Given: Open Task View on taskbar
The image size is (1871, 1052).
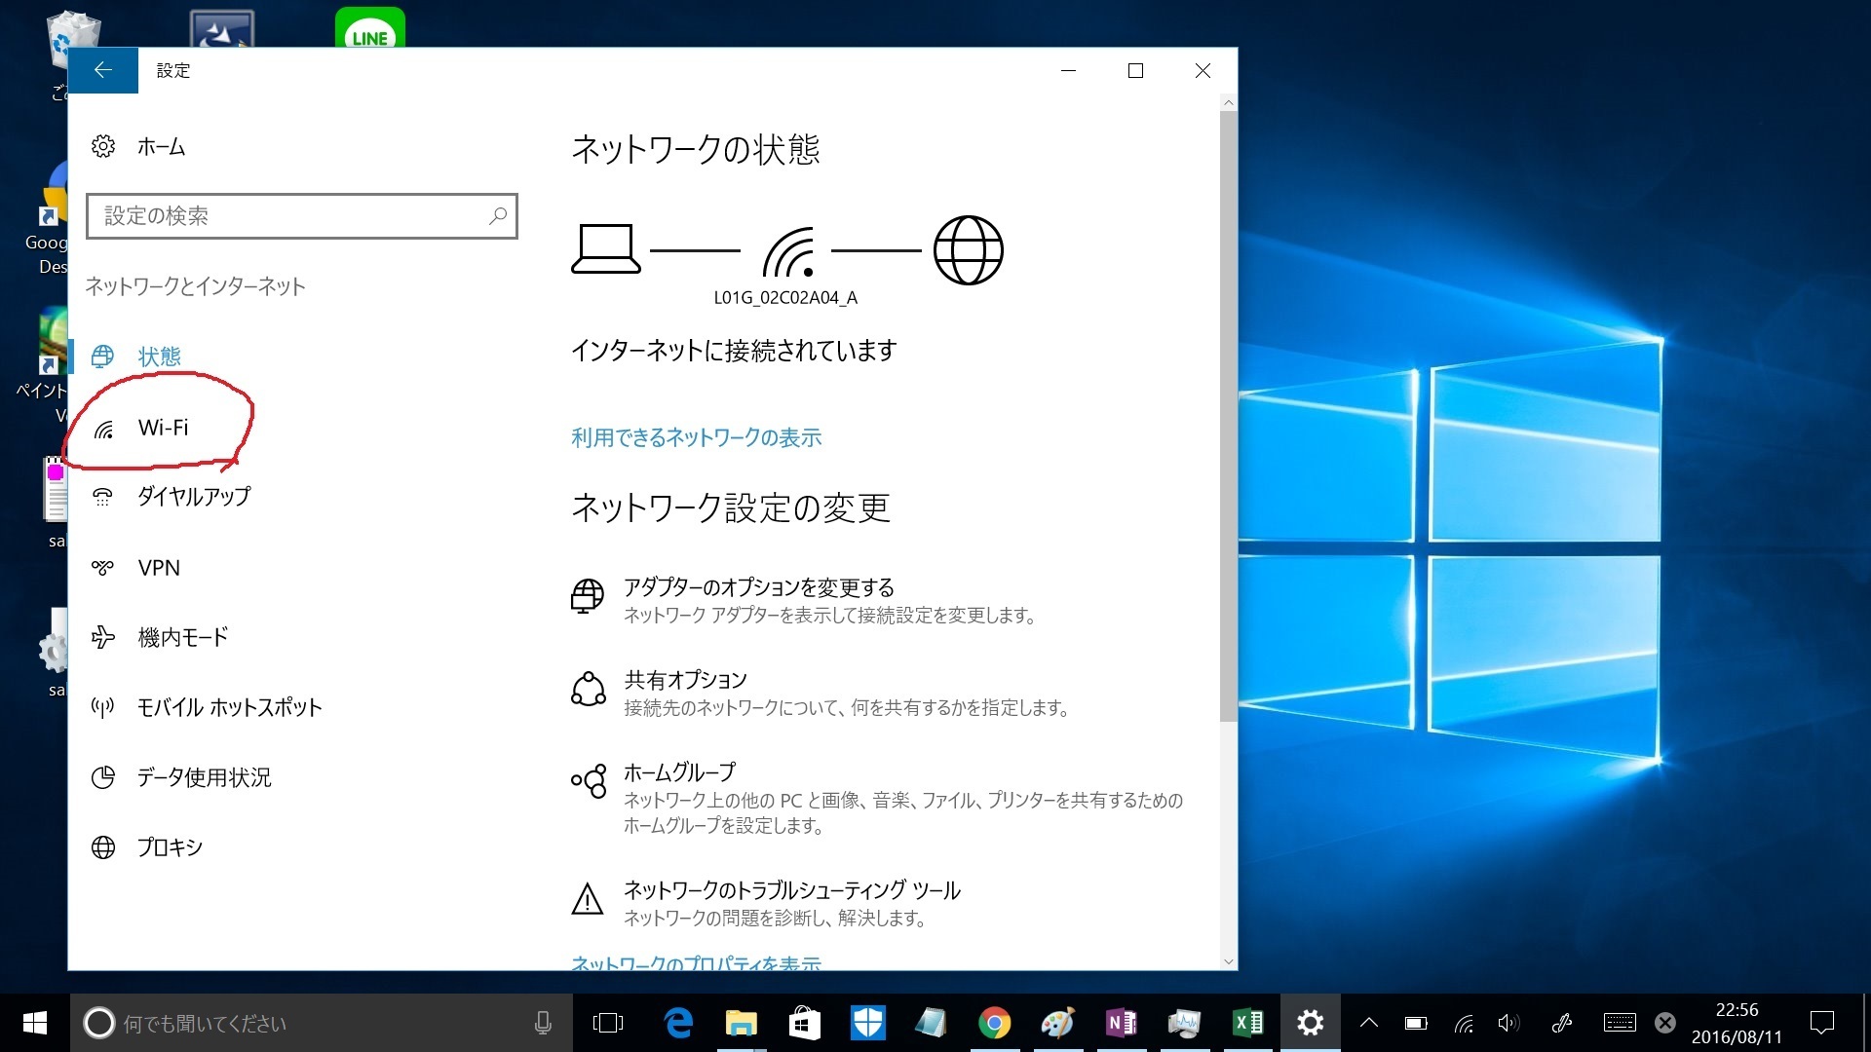Looking at the screenshot, I should pos(608,1023).
